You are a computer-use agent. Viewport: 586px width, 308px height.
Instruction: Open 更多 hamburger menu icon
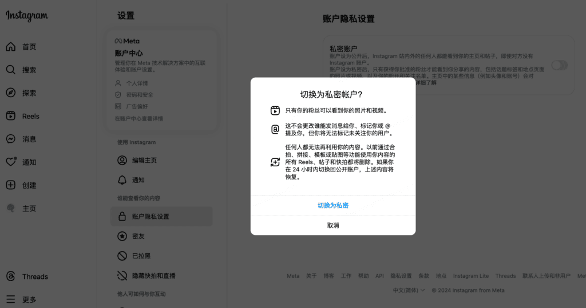pyautogui.click(x=11, y=299)
